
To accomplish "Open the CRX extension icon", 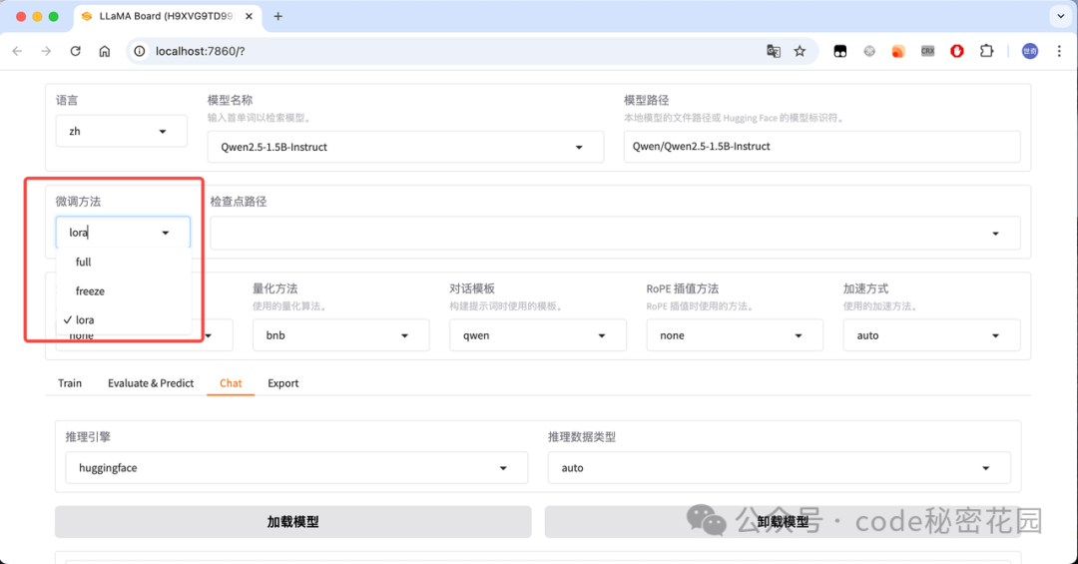I will [x=928, y=51].
